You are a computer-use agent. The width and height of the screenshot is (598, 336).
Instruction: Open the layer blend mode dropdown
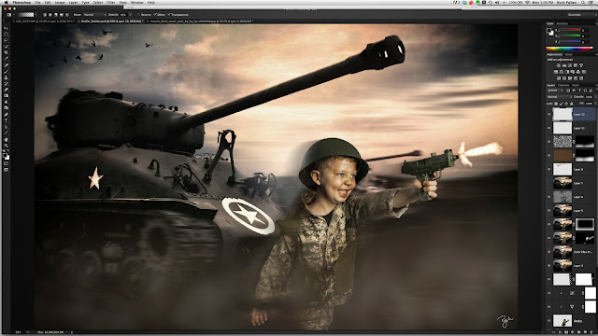click(560, 97)
